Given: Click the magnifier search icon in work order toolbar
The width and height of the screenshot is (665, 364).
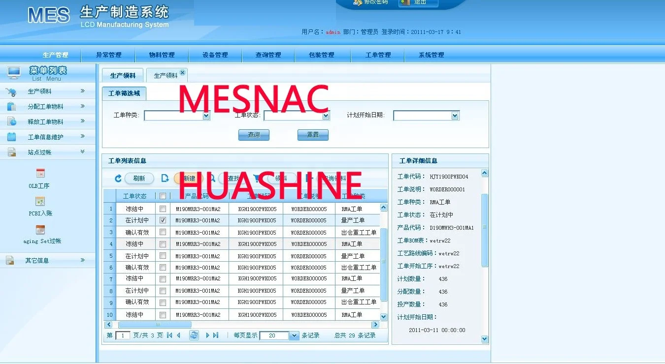Looking at the screenshot, I should click(x=212, y=178).
